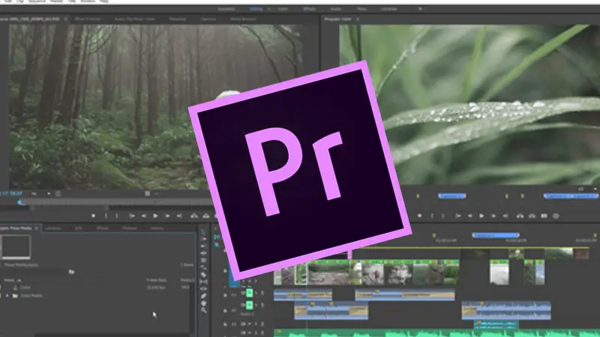Step back one frame in Program monitor
Screen dimensions: 600x337
(470, 216)
